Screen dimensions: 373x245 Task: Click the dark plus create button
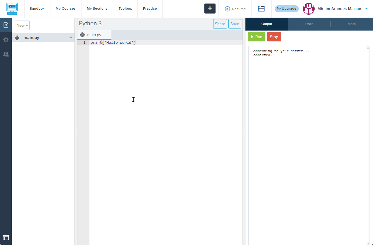[210, 9]
